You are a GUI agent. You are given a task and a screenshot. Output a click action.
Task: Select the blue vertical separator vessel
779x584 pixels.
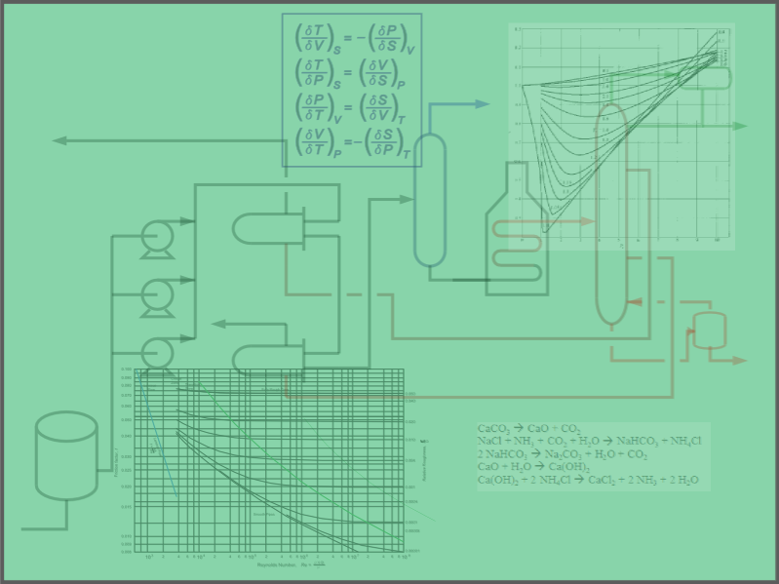pos(429,200)
